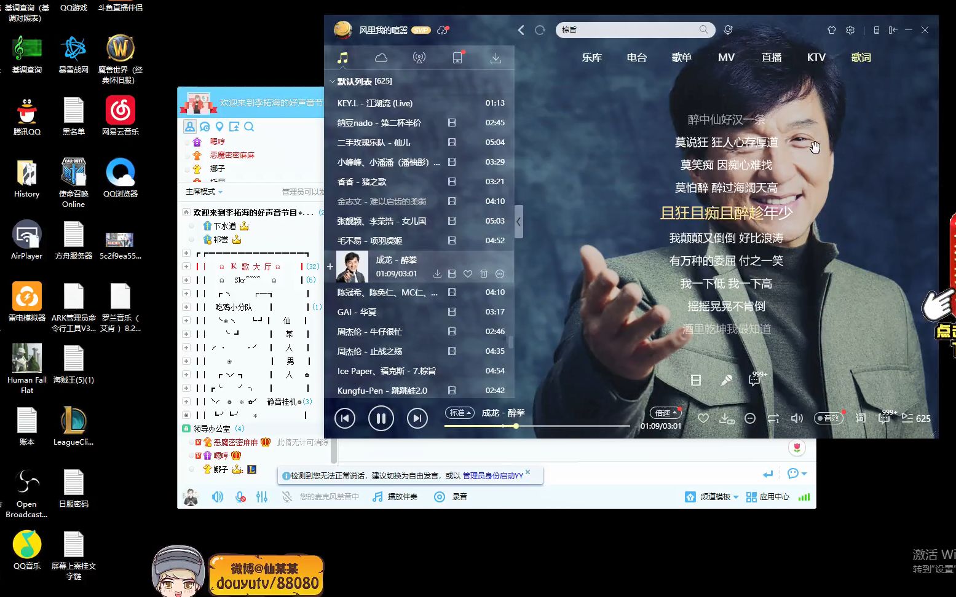Open the play queue showing 625

915,418
